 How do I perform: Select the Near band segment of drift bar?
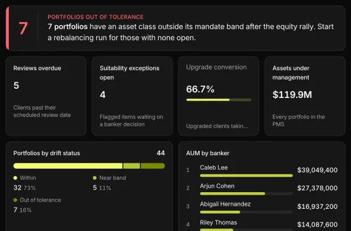click(131, 166)
